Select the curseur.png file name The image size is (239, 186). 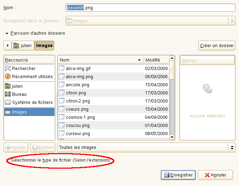point(78,133)
